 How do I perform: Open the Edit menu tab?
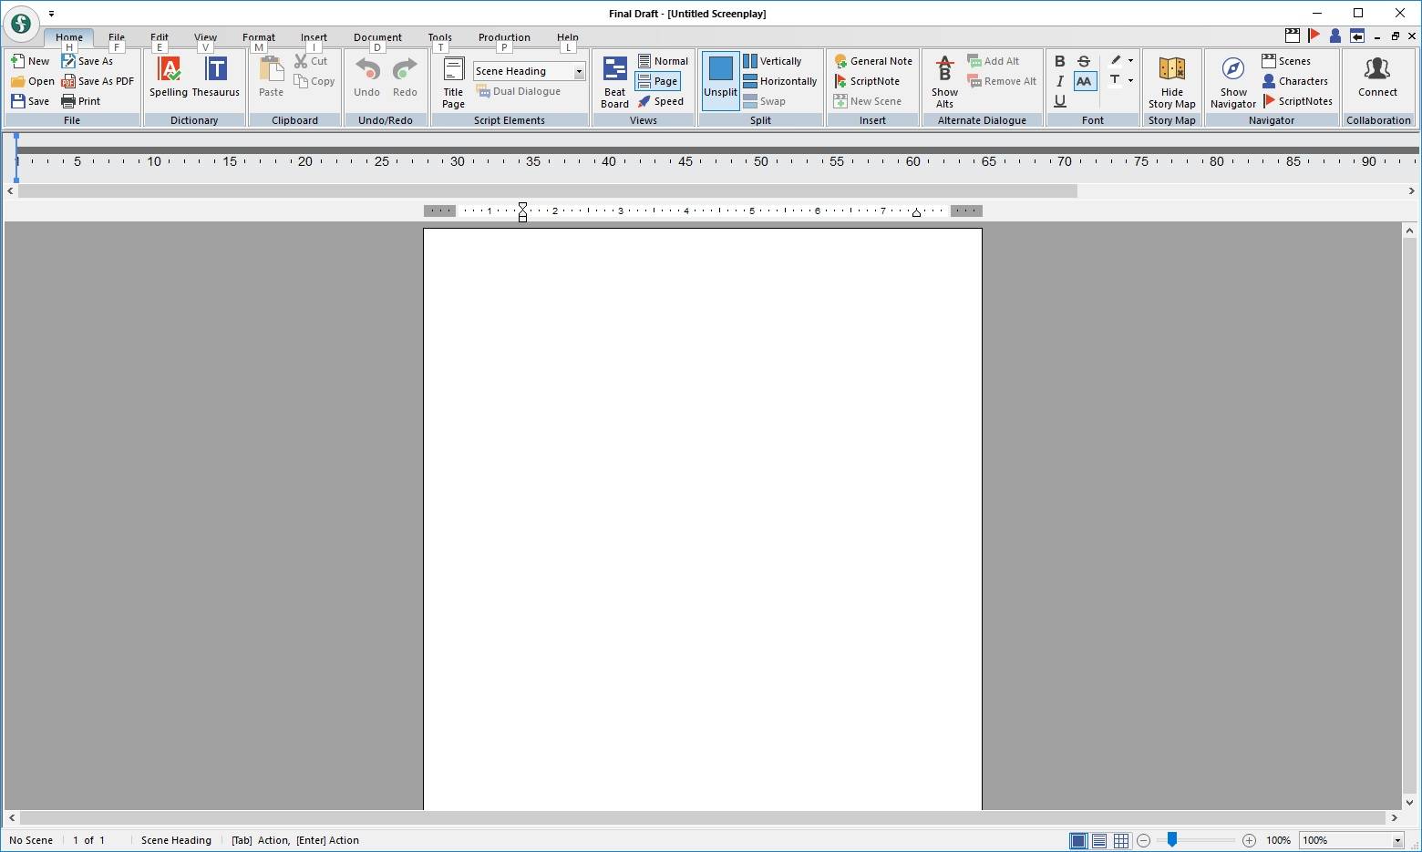pos(160,37)
